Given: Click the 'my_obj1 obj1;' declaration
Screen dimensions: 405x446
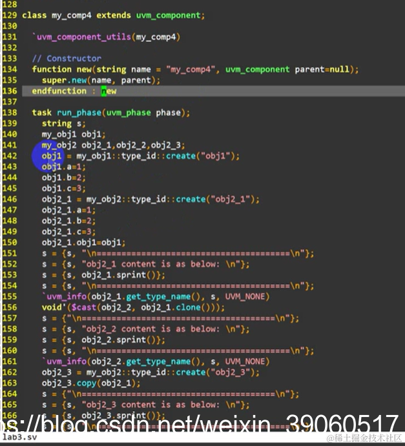Looking at the screenshot, I should coord(74,134).
